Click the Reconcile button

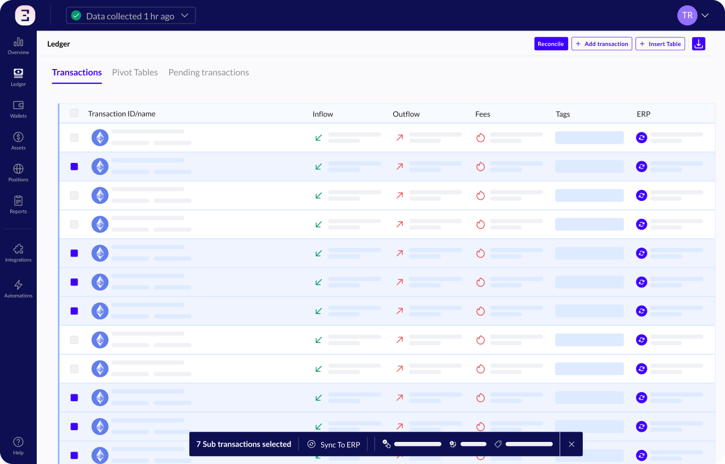click(551, 44)
